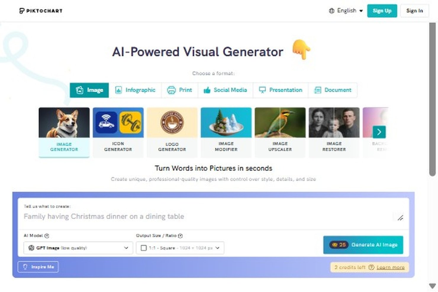Select the Print format tab

tap(180, 90)
